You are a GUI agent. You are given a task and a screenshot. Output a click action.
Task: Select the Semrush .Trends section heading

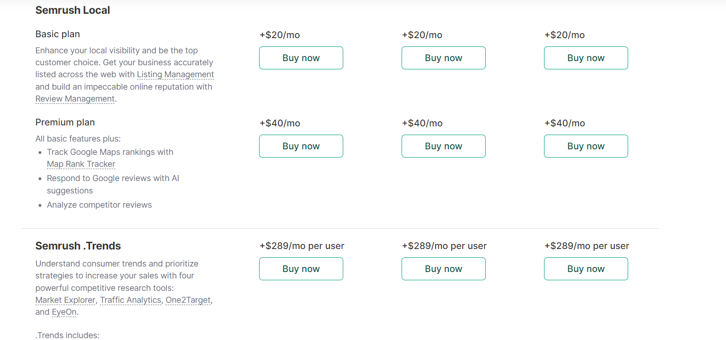78,246
